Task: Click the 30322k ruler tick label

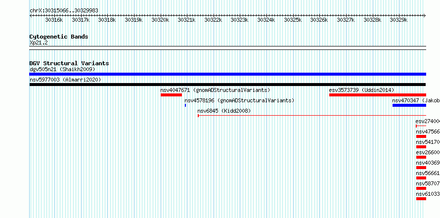Action: click(213, 20)
